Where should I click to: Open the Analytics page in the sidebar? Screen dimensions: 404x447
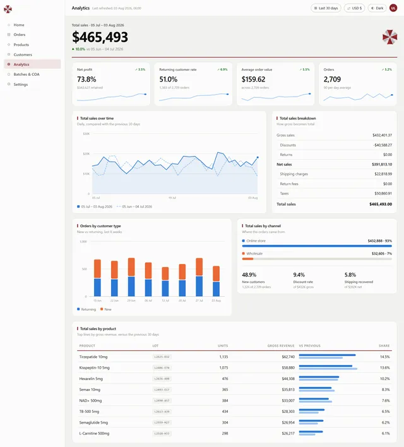pyautogui.click(x=32, y=64)
